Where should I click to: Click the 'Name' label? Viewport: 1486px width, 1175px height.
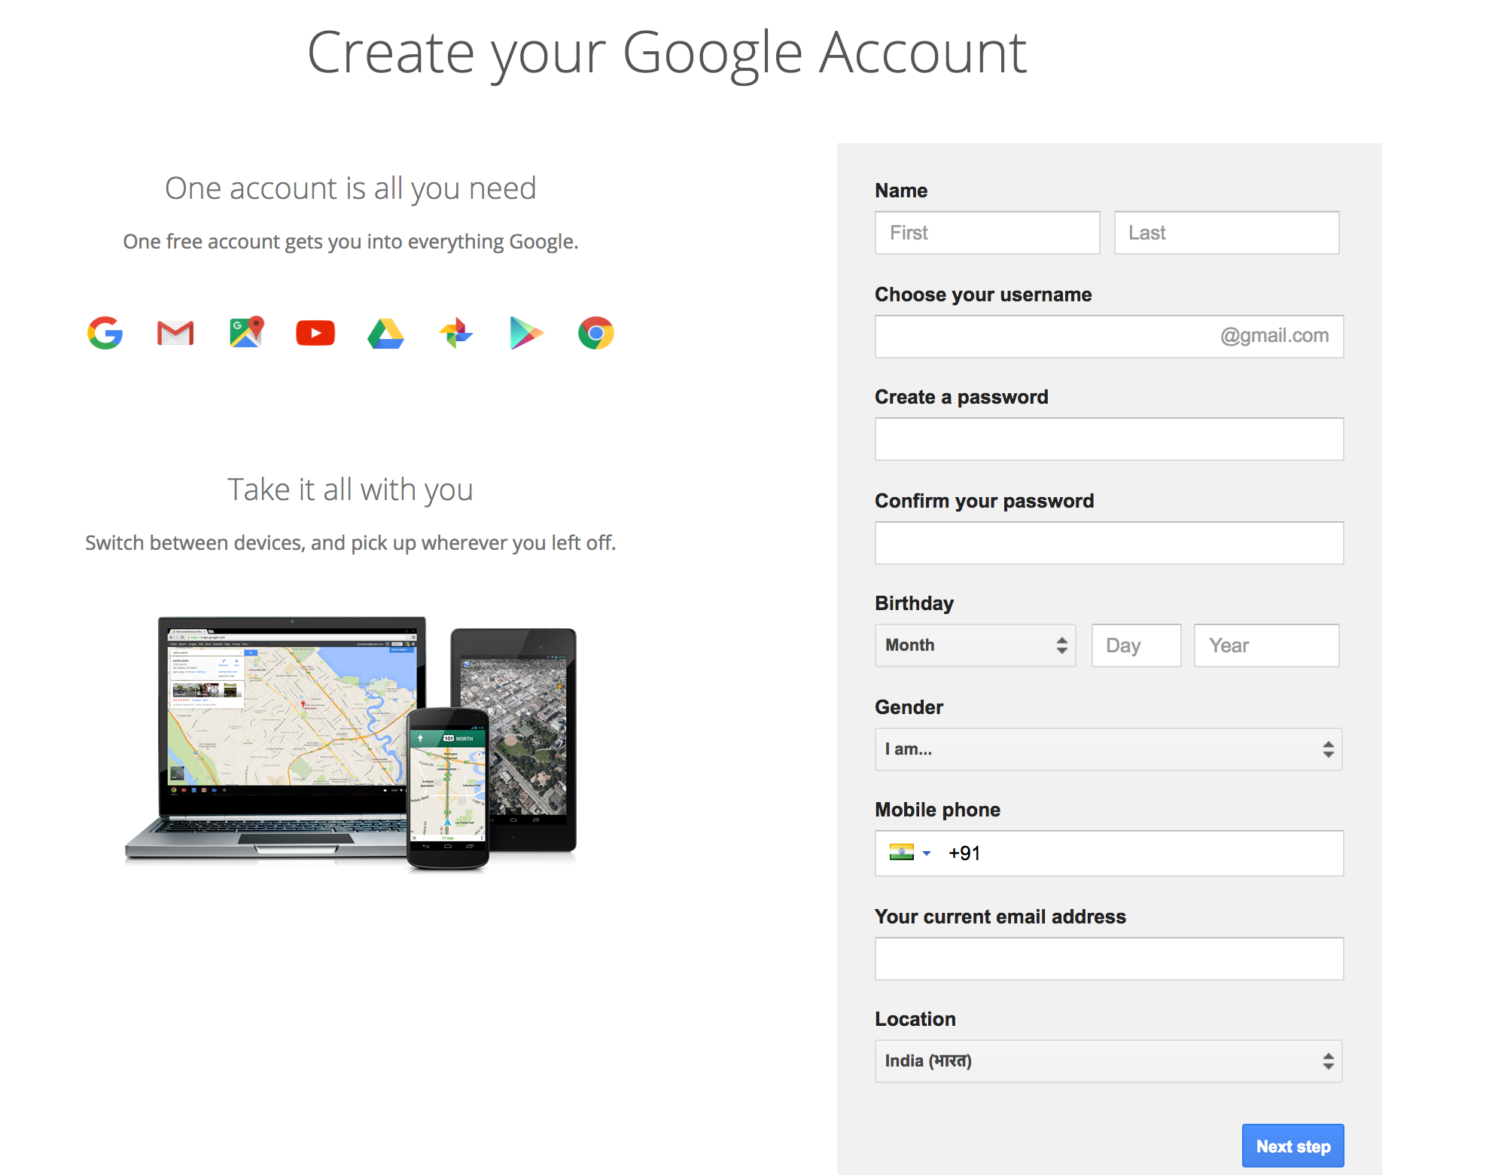901,191
